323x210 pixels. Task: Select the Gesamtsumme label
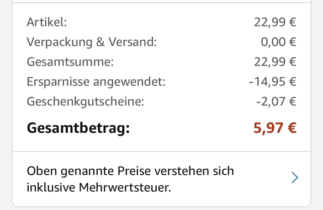pos(70,62)
